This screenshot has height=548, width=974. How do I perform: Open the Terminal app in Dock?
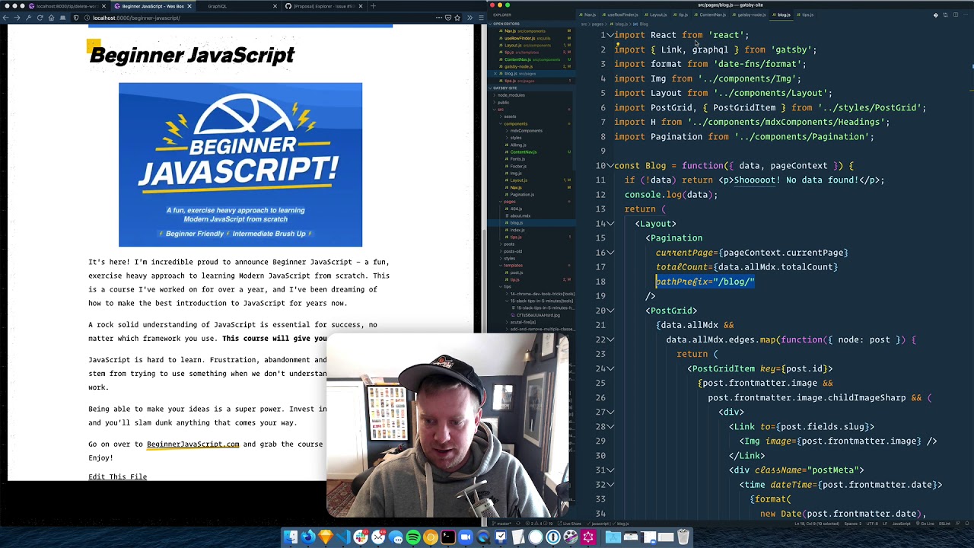click(448, 537)
